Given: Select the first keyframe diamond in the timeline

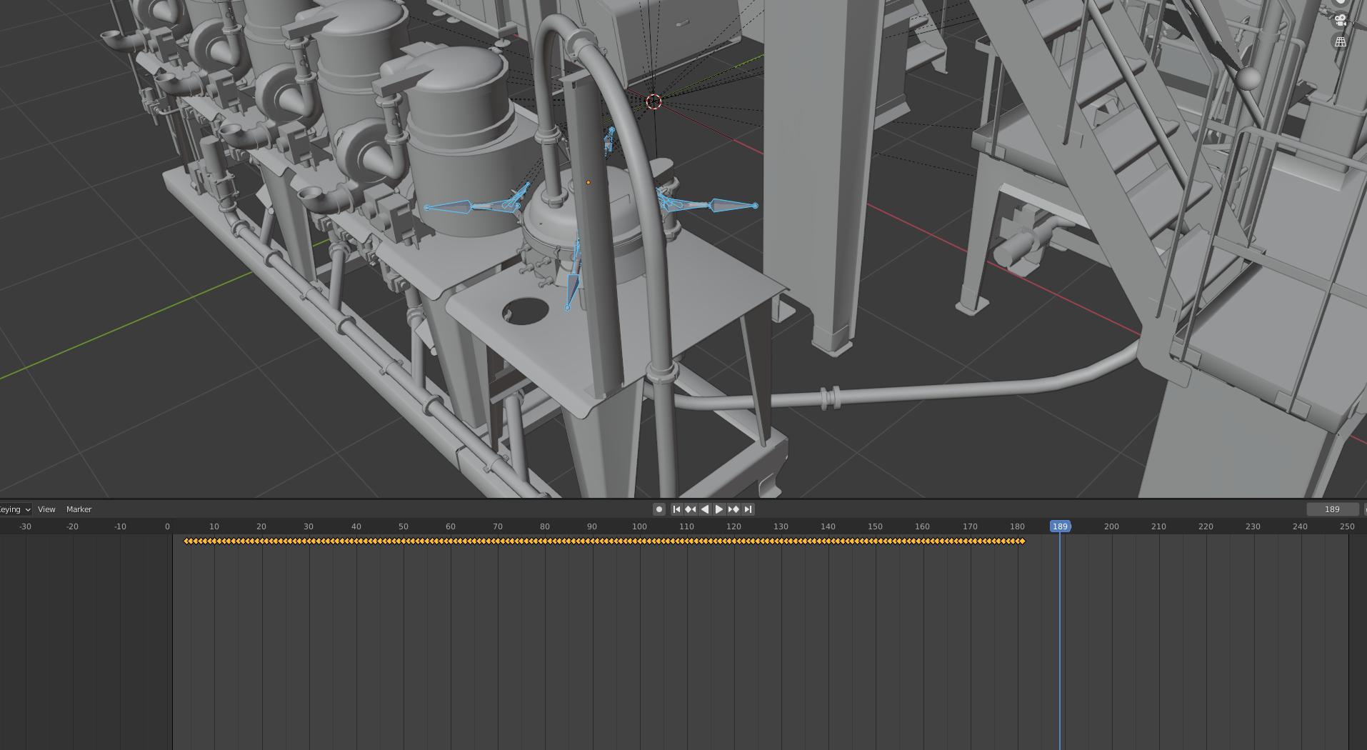Looking at the screenshot, I should click(x=186, y=541).
